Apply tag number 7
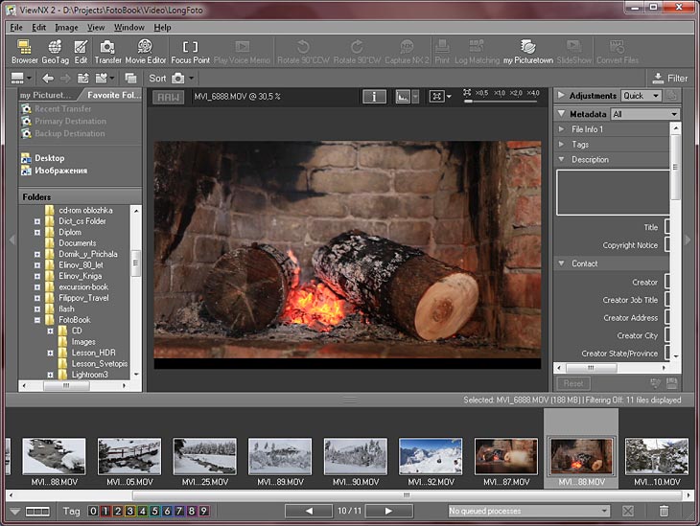The height and width of the screenshot is (526, 700). pos(179,511)
